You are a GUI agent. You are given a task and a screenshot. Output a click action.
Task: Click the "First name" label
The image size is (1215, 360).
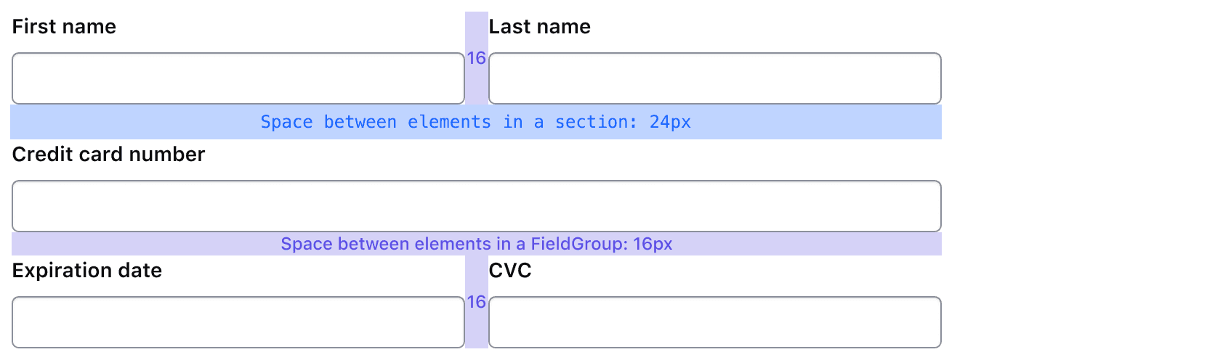click(64, 27)
